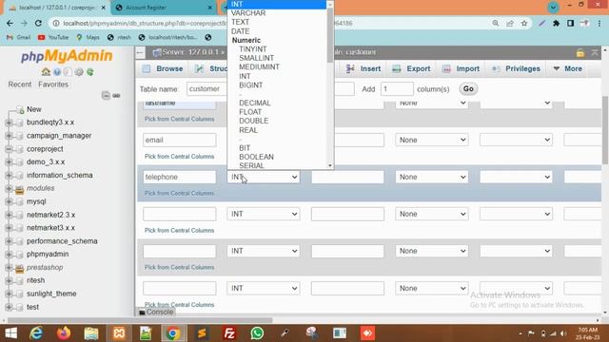Expand information_schema database node
The width and height of the screenshot is (609, 342).
pos(9,175)
